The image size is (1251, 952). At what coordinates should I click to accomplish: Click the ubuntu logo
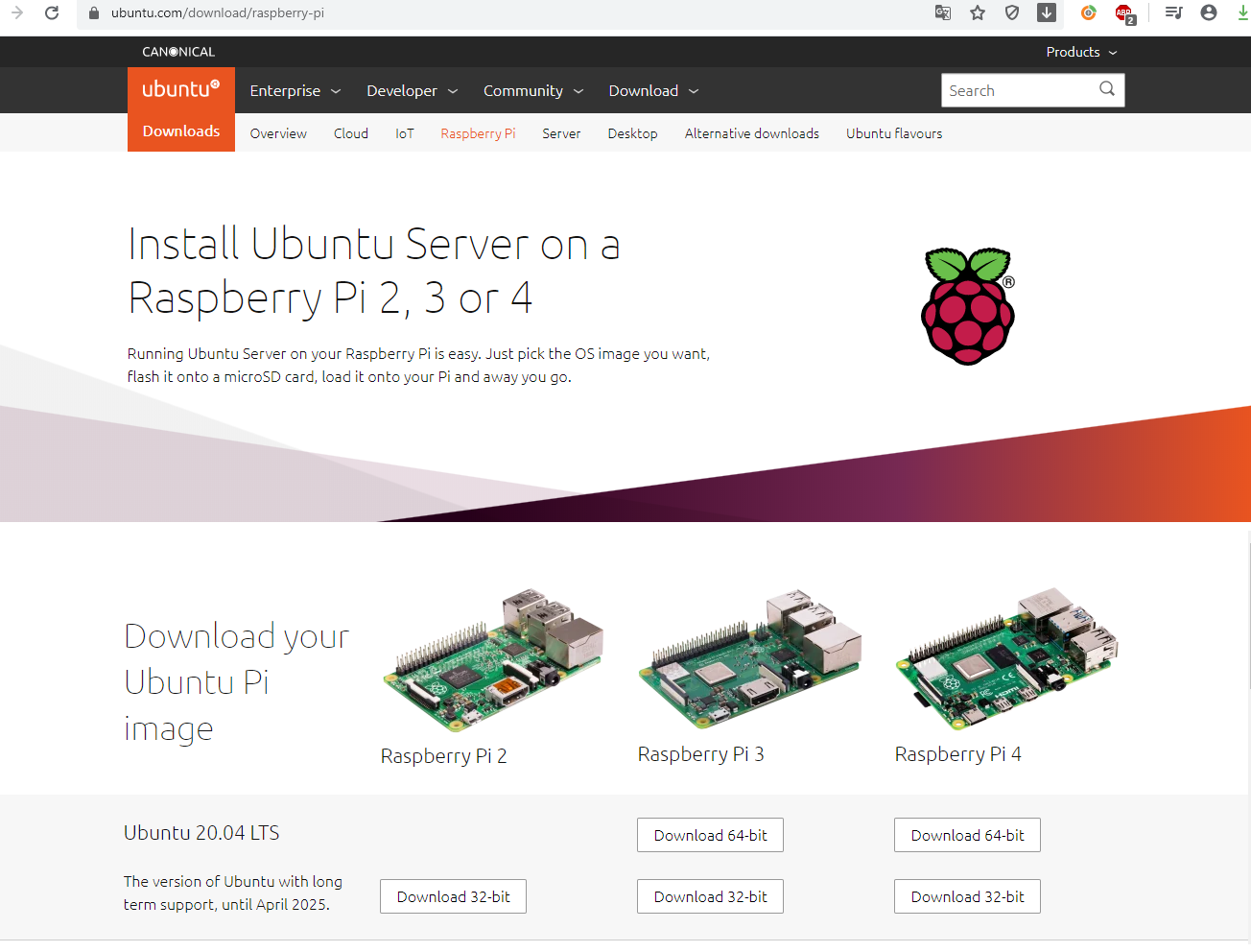pos(181,89)
